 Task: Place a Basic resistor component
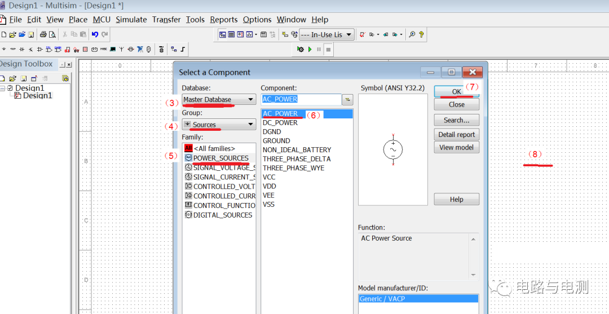[13, 49]
